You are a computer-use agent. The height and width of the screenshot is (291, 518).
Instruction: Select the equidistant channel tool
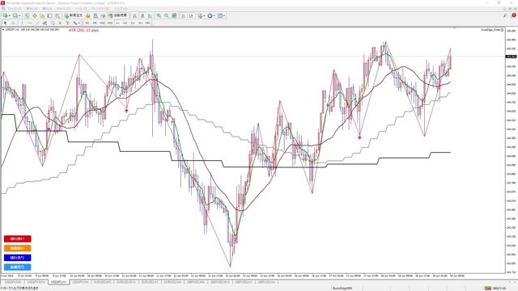45,23
